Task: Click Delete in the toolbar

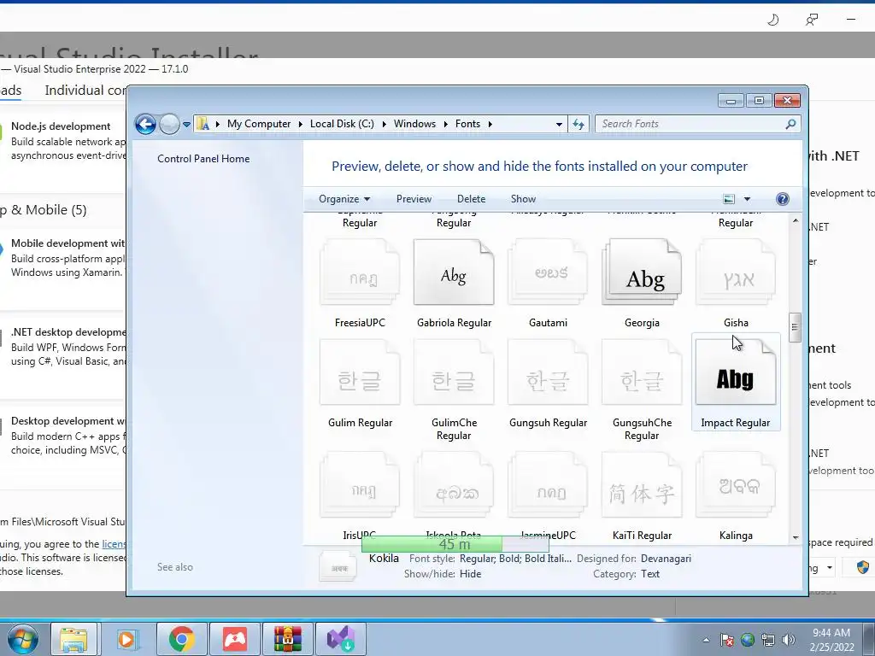Action: (x=471, y=199)
